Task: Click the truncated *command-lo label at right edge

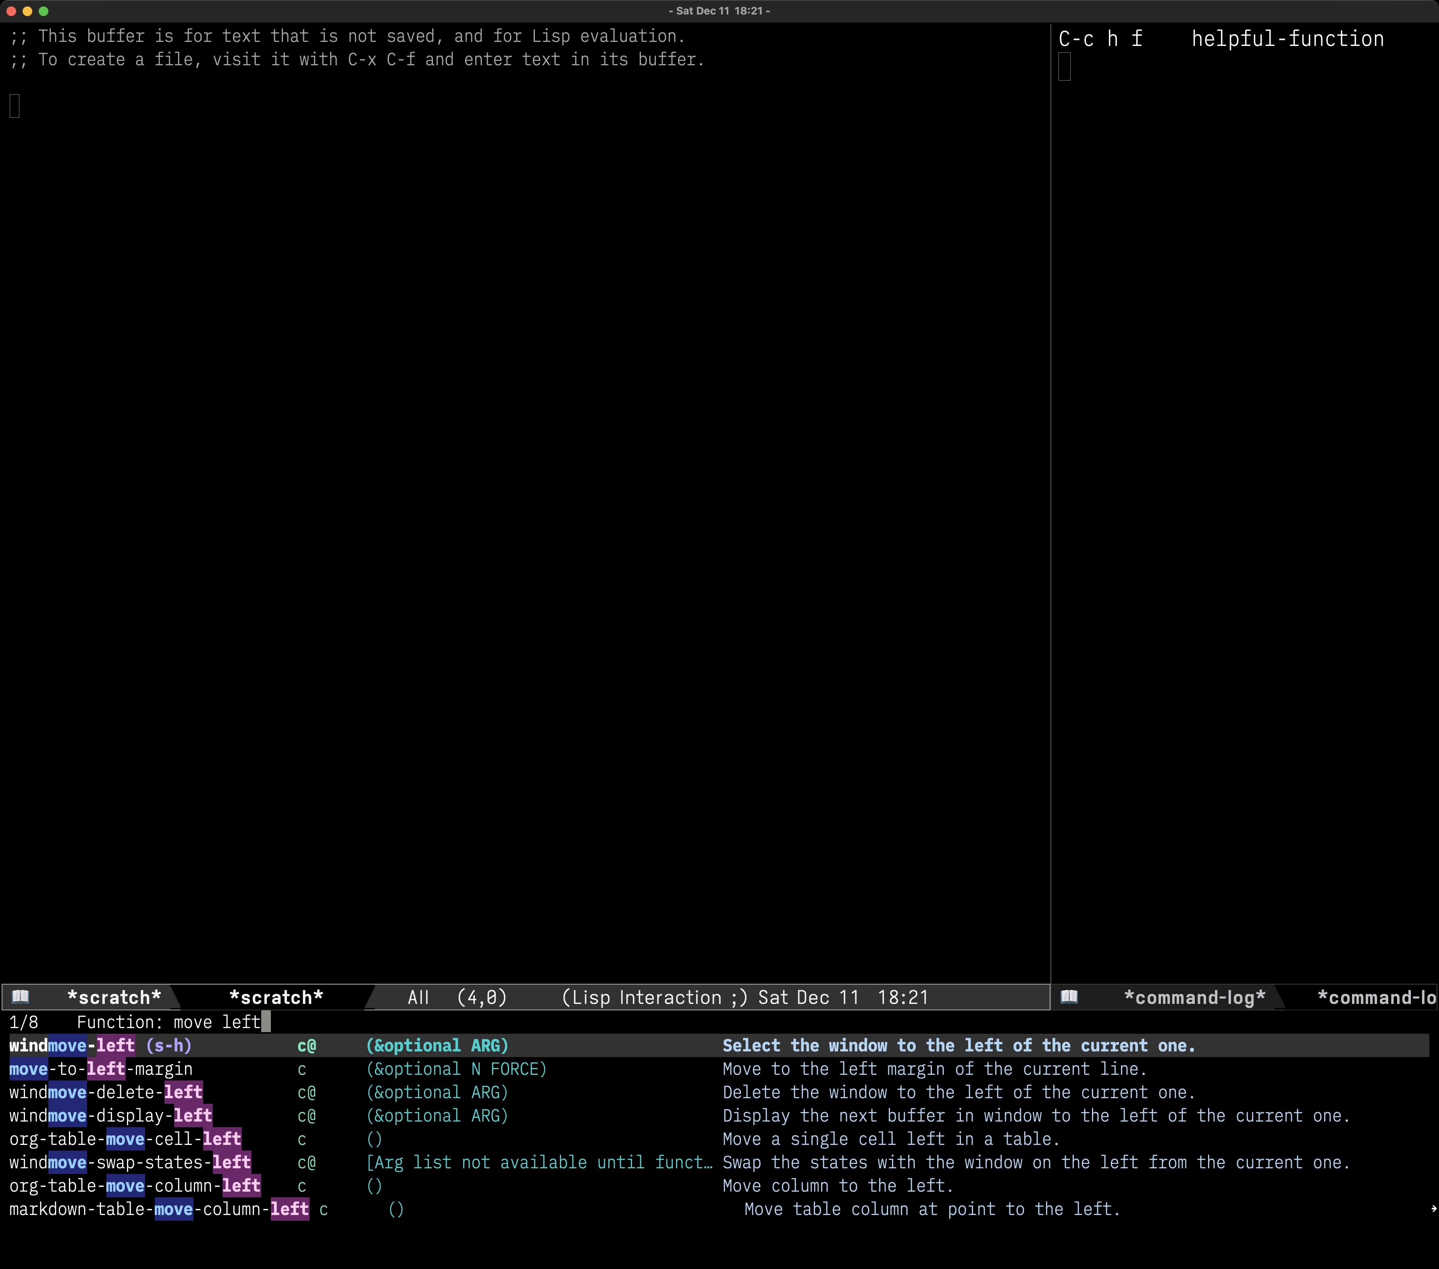Action: [1377, 997]
